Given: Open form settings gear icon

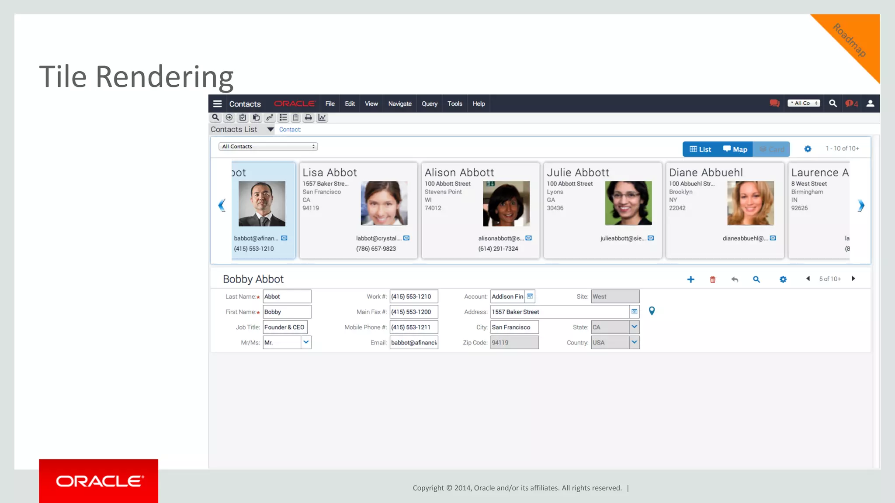Looking at the screenshot, I should (x=783, y=279).
